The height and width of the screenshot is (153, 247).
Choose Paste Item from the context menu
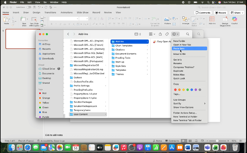tap(179, 48)
